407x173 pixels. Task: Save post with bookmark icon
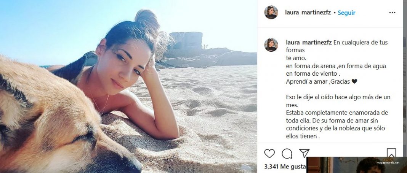391,152
